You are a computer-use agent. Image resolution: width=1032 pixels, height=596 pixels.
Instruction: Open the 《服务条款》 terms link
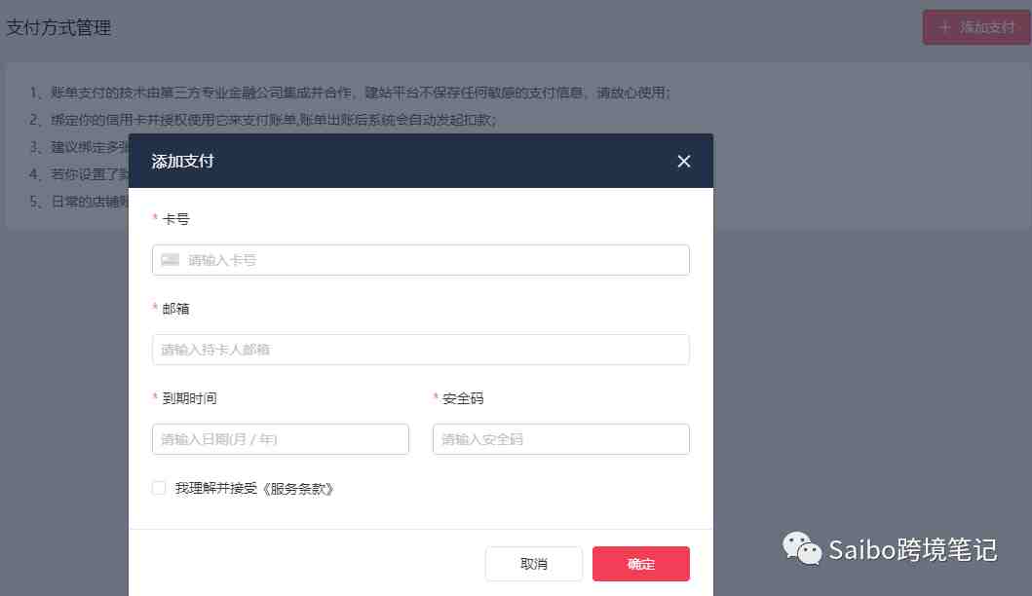(298, 489)
